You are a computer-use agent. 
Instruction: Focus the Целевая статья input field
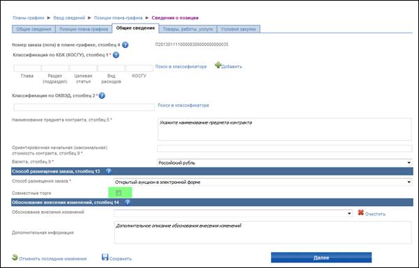pos(83,68)
